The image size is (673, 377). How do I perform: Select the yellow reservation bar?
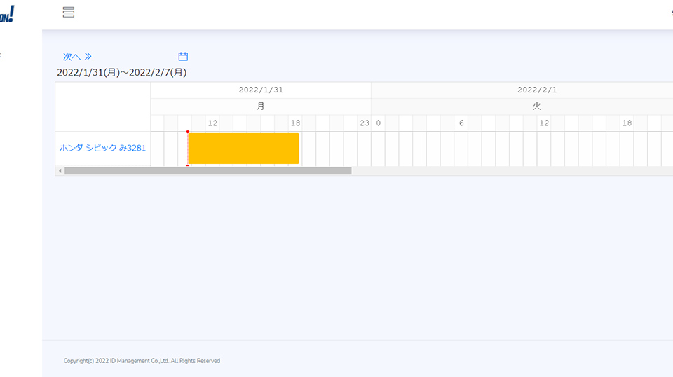coord(243,149)
